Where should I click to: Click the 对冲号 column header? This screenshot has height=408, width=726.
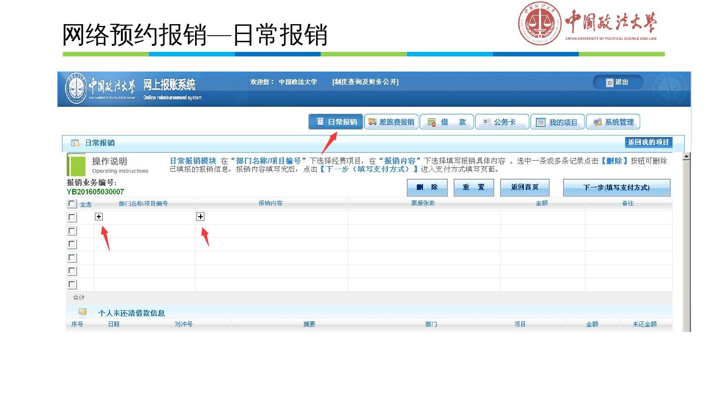click(x=184, y=324)
